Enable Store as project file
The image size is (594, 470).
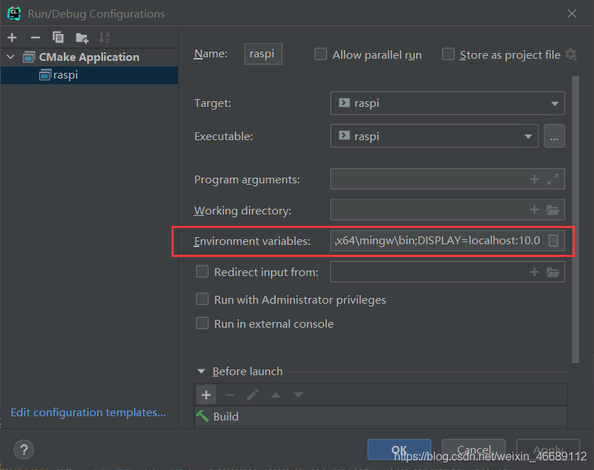pos(448,54)
